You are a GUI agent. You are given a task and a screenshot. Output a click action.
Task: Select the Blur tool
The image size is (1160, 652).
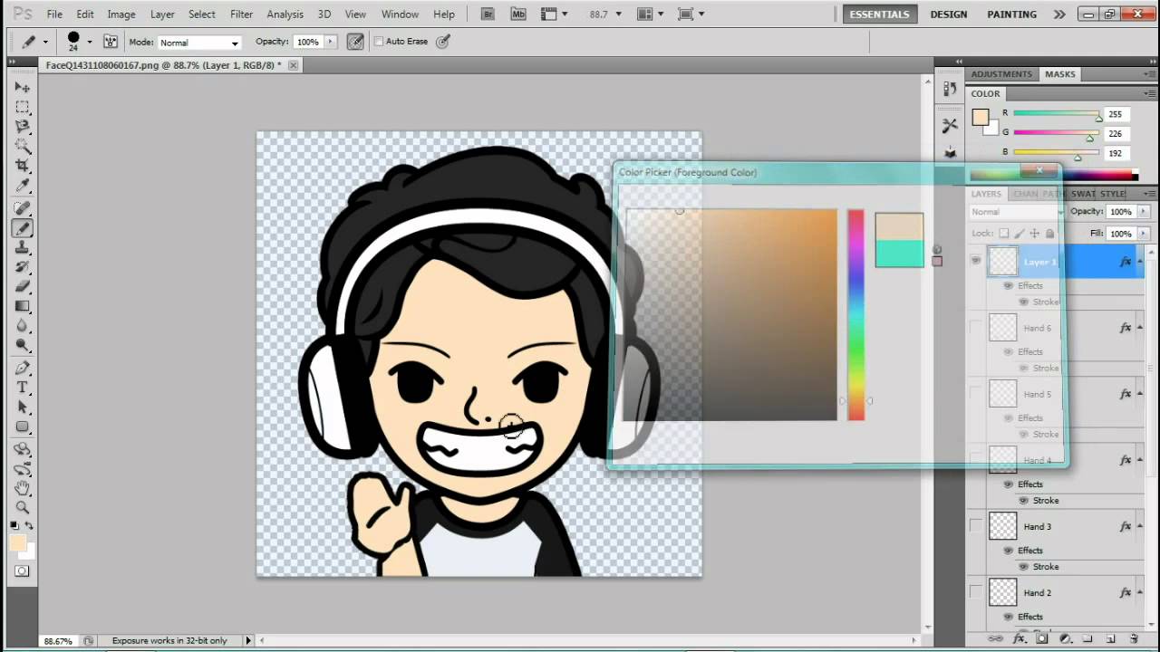pos(23,327)
